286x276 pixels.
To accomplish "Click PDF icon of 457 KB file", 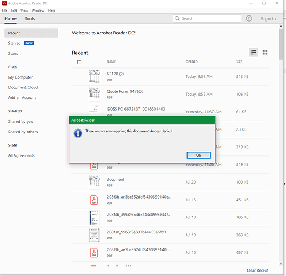I will coord(94,253).
